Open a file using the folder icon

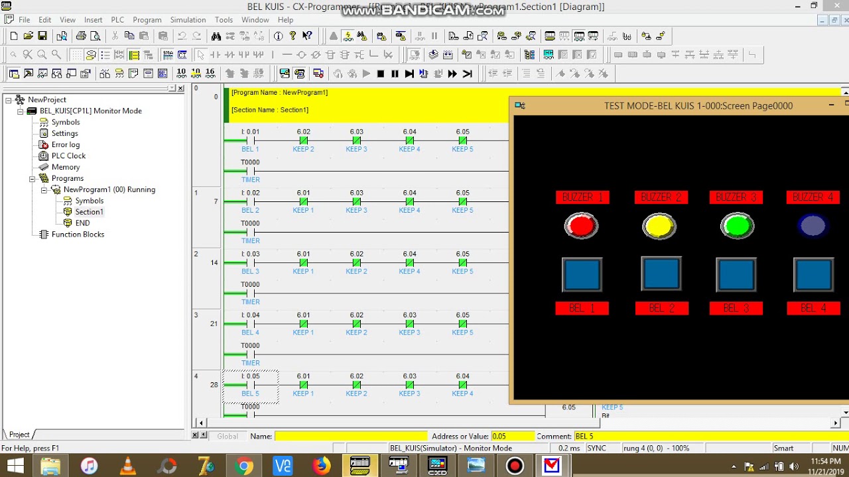(x=28, y=36)
